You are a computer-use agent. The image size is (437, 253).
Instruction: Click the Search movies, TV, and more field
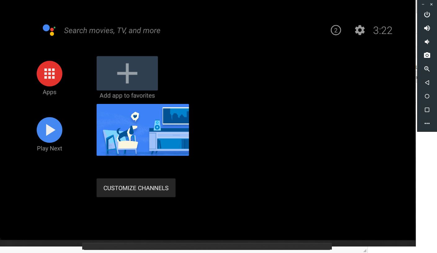(112, 30)
